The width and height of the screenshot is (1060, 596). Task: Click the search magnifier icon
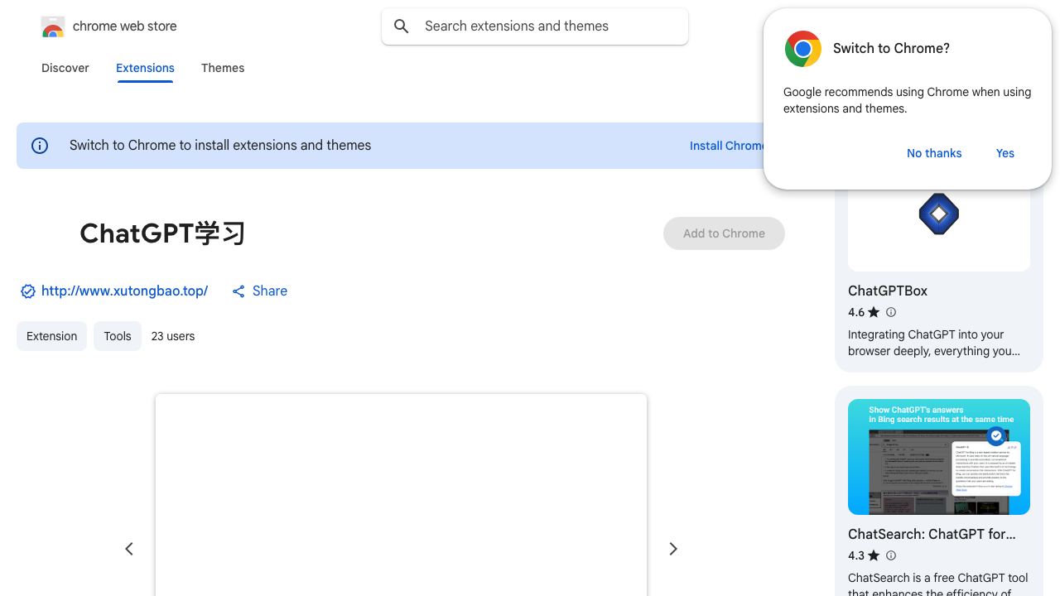coord(402,26)
